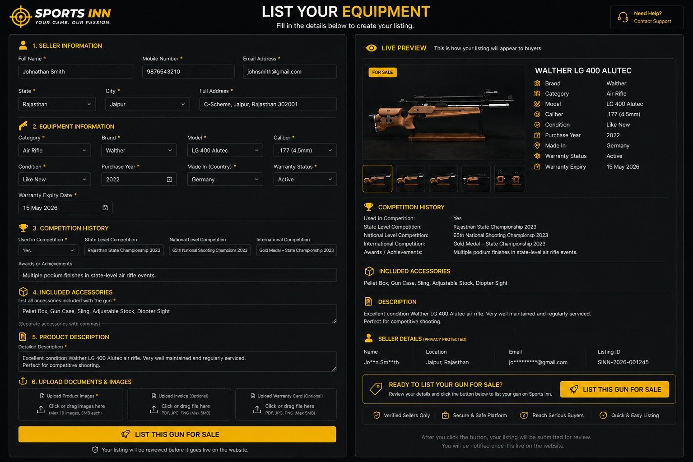Click the Secure & Safe Platform icon
This screenshot has height=462, width=693.
[x=445, y=415]
